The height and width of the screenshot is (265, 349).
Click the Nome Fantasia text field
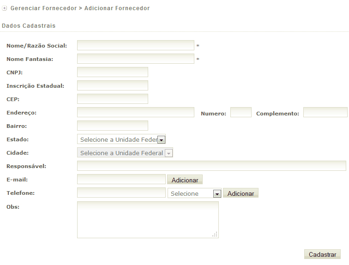135,59
